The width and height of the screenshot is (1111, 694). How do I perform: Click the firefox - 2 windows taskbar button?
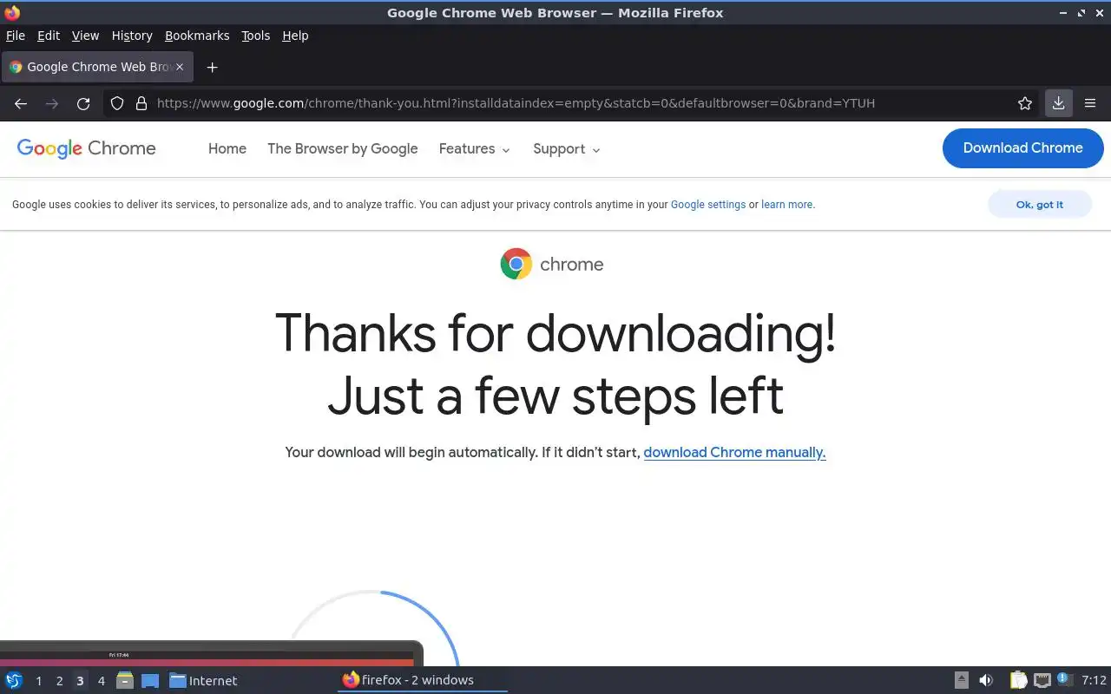(x=422, y=680)
